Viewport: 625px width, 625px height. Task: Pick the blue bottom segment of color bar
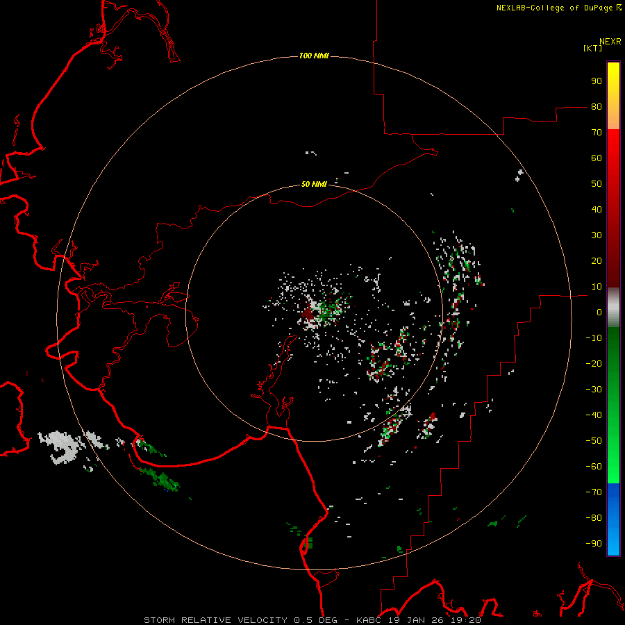(613, 519)
